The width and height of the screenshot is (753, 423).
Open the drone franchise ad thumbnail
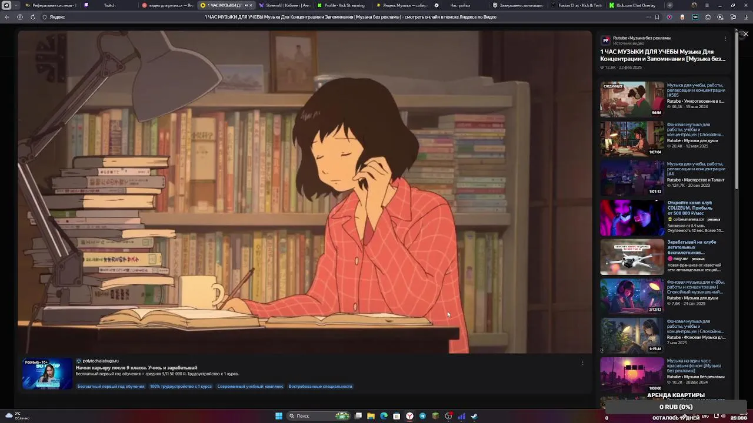click(x=632, y=257)
